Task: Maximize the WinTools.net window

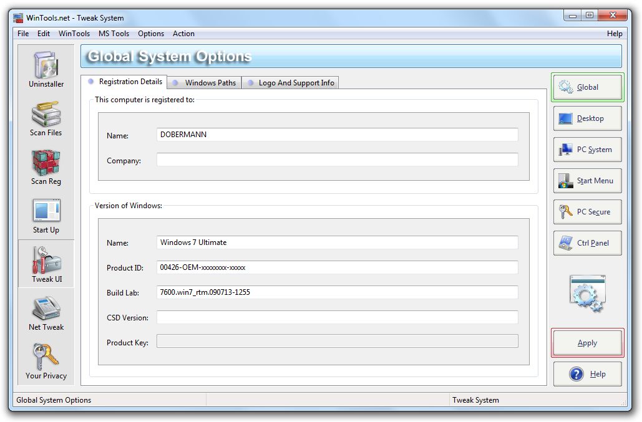Action: point(590,16)
